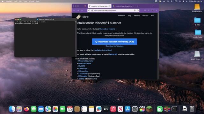
Task: Open the Photos app in dock
Action: tap(55, 109)
